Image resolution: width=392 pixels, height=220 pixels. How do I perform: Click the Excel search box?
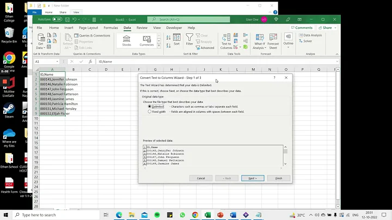pos(188,19)
